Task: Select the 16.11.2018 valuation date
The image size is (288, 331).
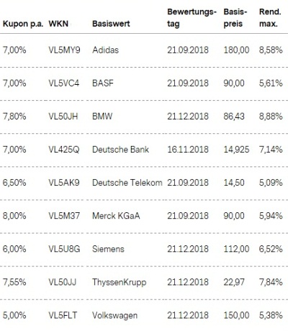Action: [188, 150]
